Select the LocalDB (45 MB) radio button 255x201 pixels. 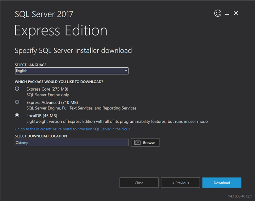[17, 115]
